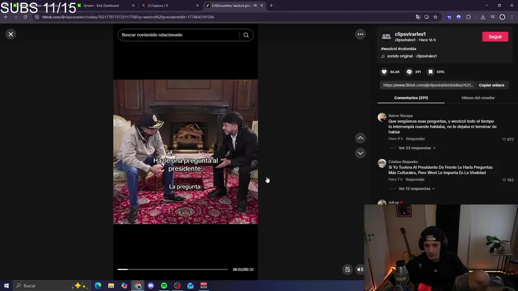Image resolution: width=518 pixels, height=291 pixels.
Task: Expand 'Ver 12 respuestas' replies
Action: [416, 189]
